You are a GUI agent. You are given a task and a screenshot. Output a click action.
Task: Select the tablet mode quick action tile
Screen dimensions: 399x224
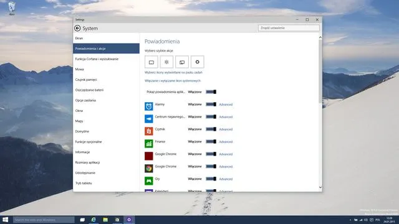(x=151, y=62)
